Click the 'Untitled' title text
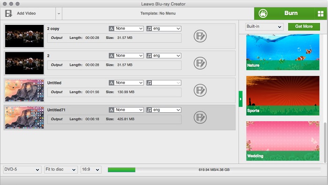 coord(54,83)
